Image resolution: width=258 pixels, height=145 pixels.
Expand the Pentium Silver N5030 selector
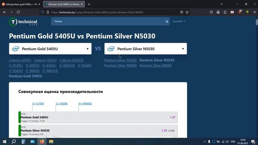pos(146,49)
